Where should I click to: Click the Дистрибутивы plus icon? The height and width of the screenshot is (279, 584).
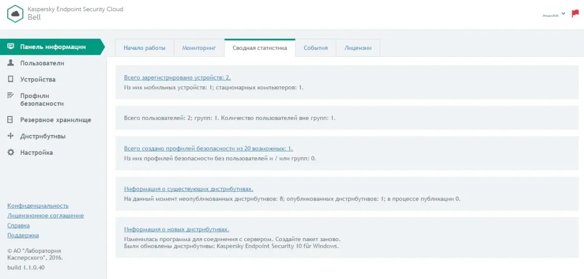[x=11, y=136]
